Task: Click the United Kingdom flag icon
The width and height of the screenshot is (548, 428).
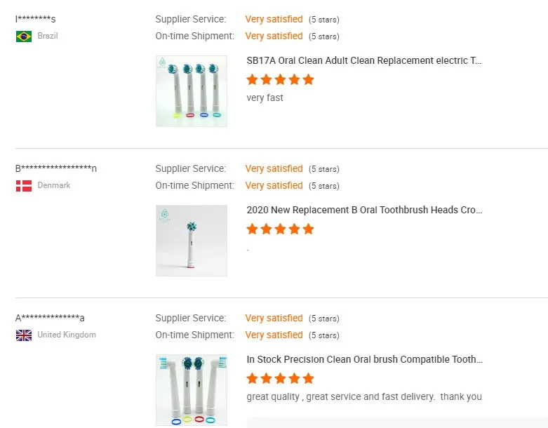Action: tap(24, 335)
